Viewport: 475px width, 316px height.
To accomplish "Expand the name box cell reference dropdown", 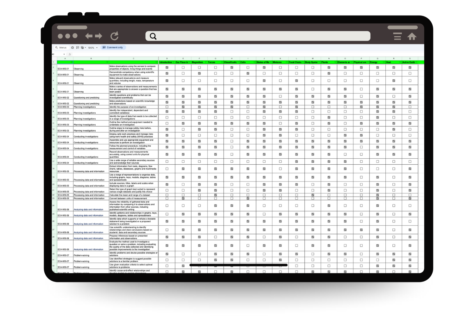I will [64, 54].
